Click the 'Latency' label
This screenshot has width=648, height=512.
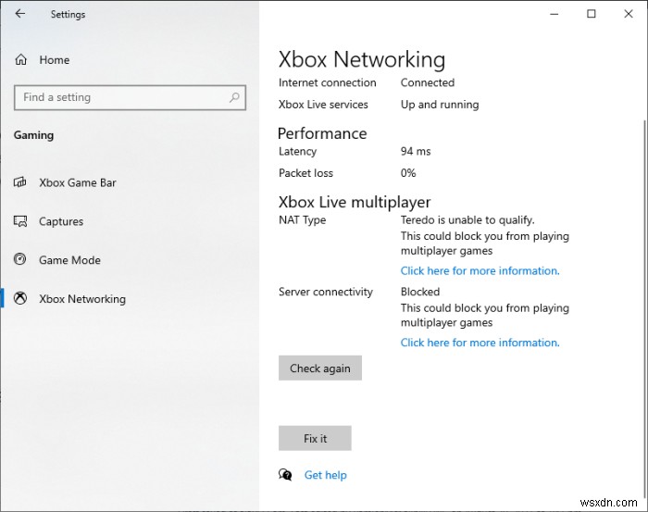(297, 151)
